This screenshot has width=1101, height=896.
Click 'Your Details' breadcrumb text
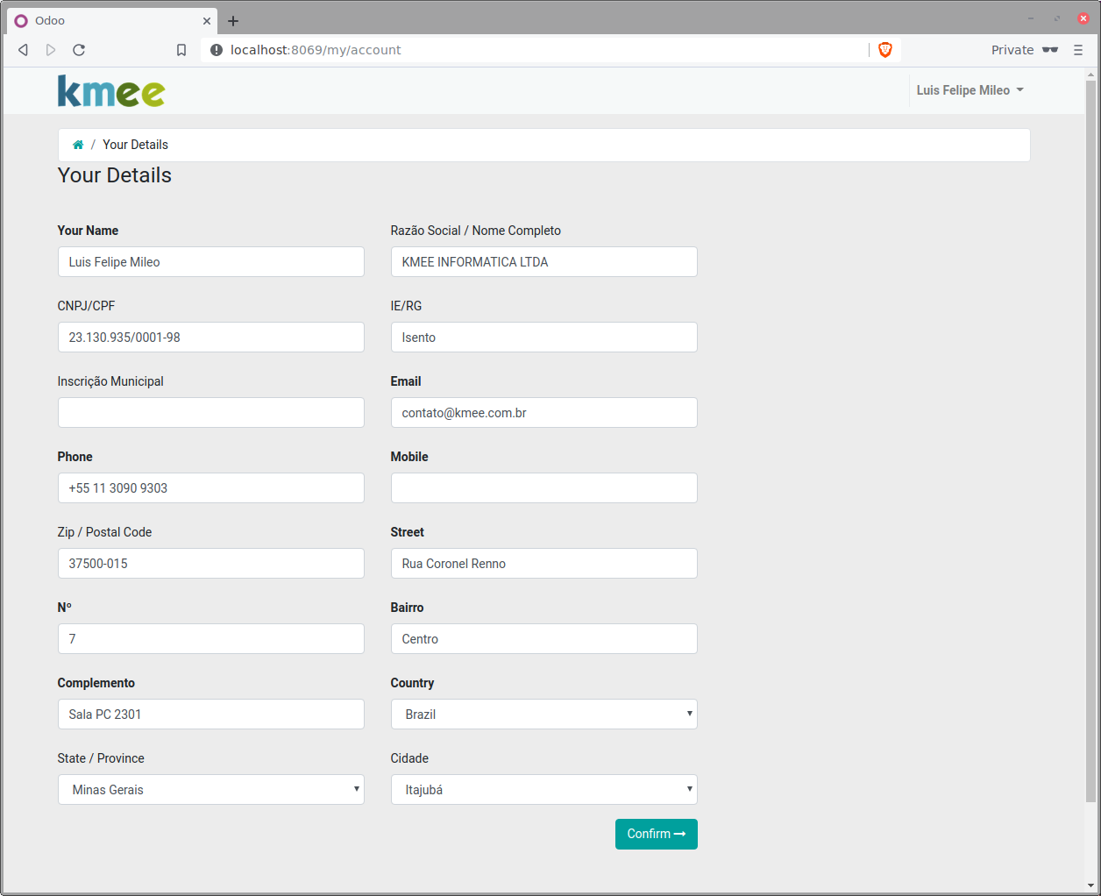136,145
